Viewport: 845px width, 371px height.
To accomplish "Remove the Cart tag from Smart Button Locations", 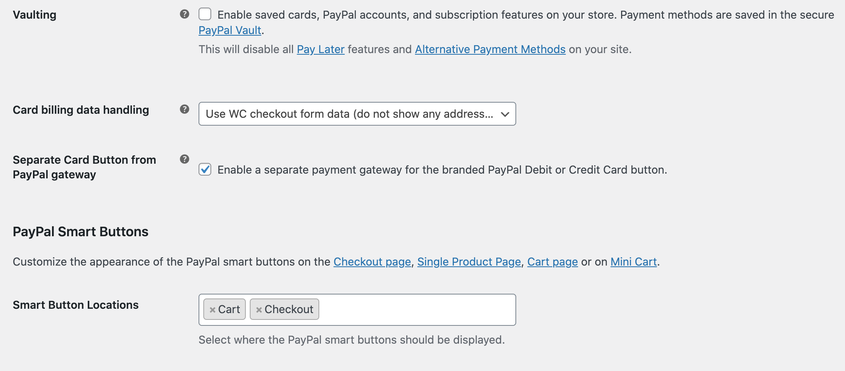I will 212,309.
